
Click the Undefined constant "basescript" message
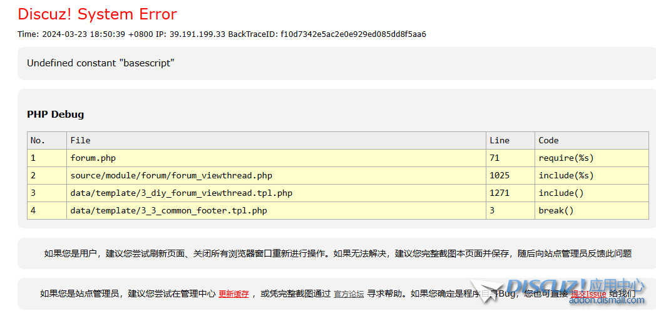100,63
